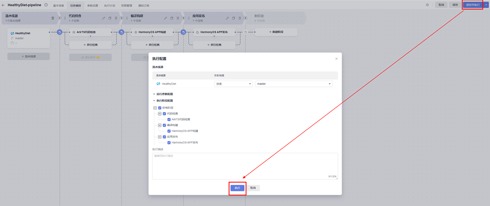The width and height of the screenshot is (490, 206).
Task: Open the 分支 type dropdown
Action: click(x=233, y=84)
